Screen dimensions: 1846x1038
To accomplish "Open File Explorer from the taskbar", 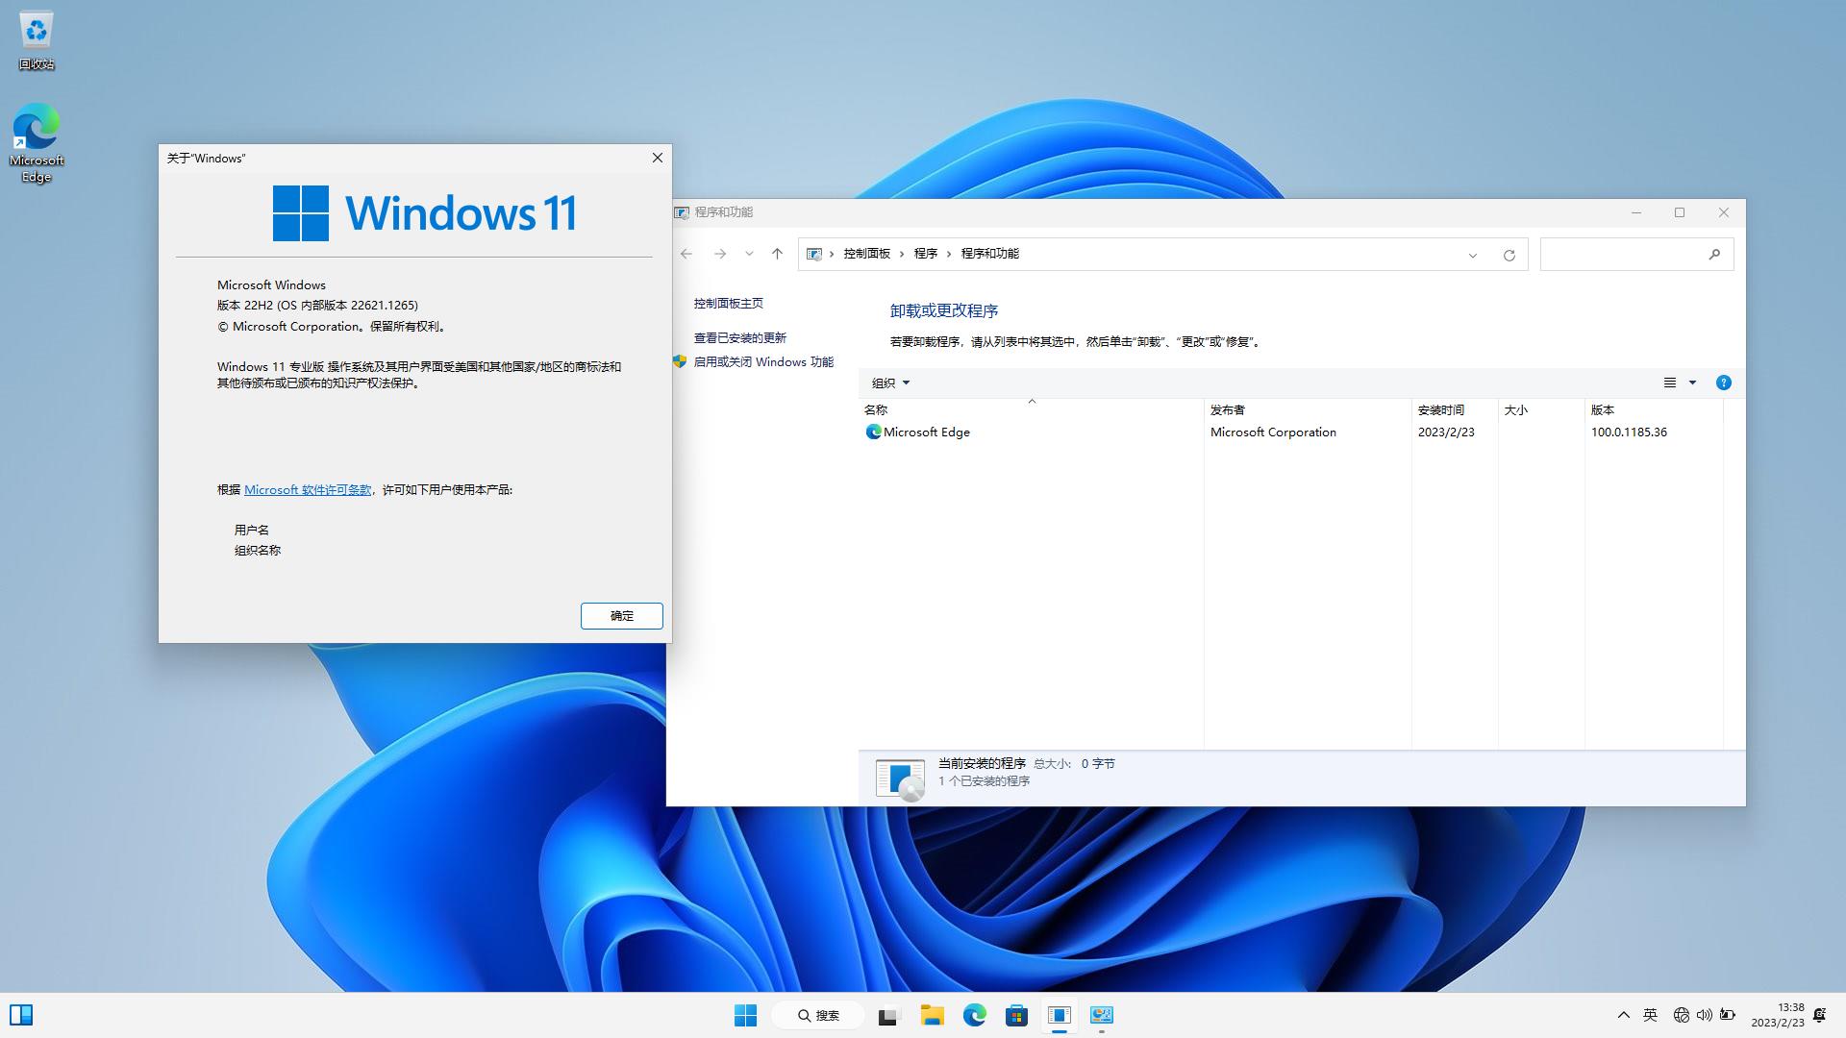I will [x=932, y=1015].
